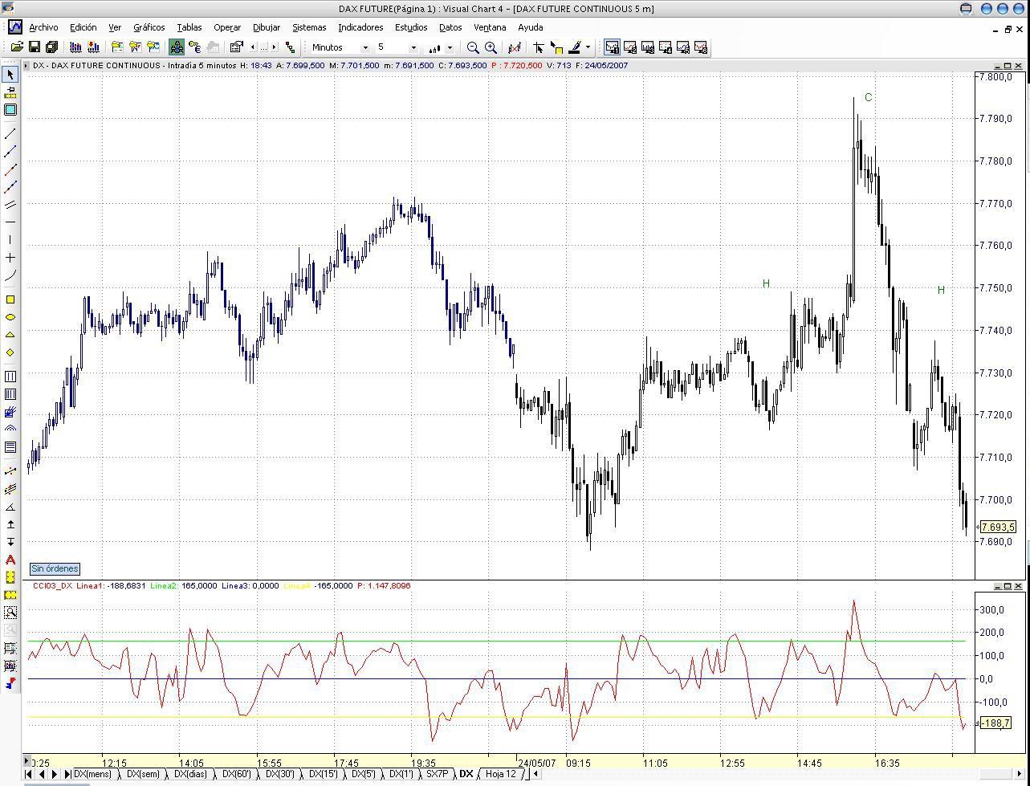
Task: Select the up arrow marker tool
Action: tap(10, 524)
